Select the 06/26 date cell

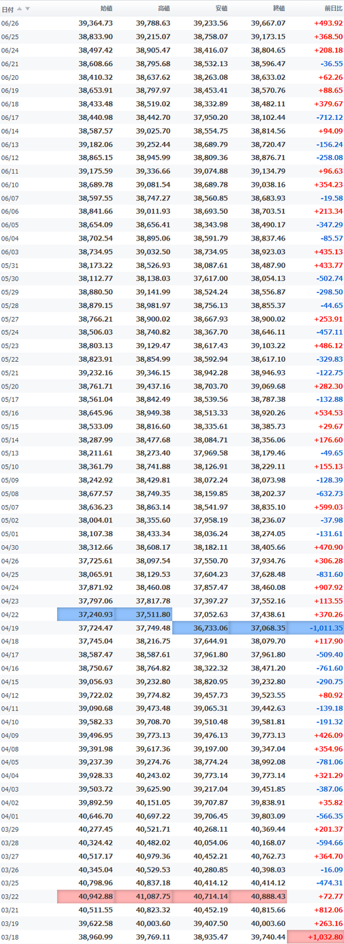(x=10, y=23)
